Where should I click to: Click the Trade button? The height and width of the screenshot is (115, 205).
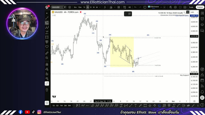191,7
